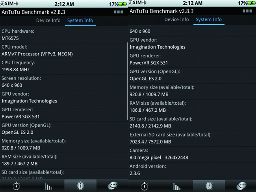Select 640 x 960 value in right screen

pyautogui.click(x=140, y=31)
